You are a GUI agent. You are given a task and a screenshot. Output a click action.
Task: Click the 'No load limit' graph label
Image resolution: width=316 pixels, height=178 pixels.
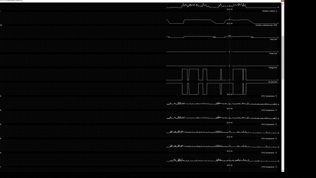pos(272,82)
